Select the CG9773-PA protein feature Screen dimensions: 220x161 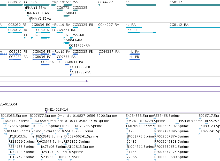(x=59, y=59)
